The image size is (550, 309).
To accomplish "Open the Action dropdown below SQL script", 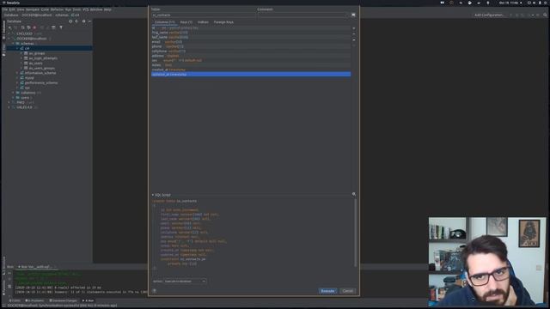I will point(185,282).
